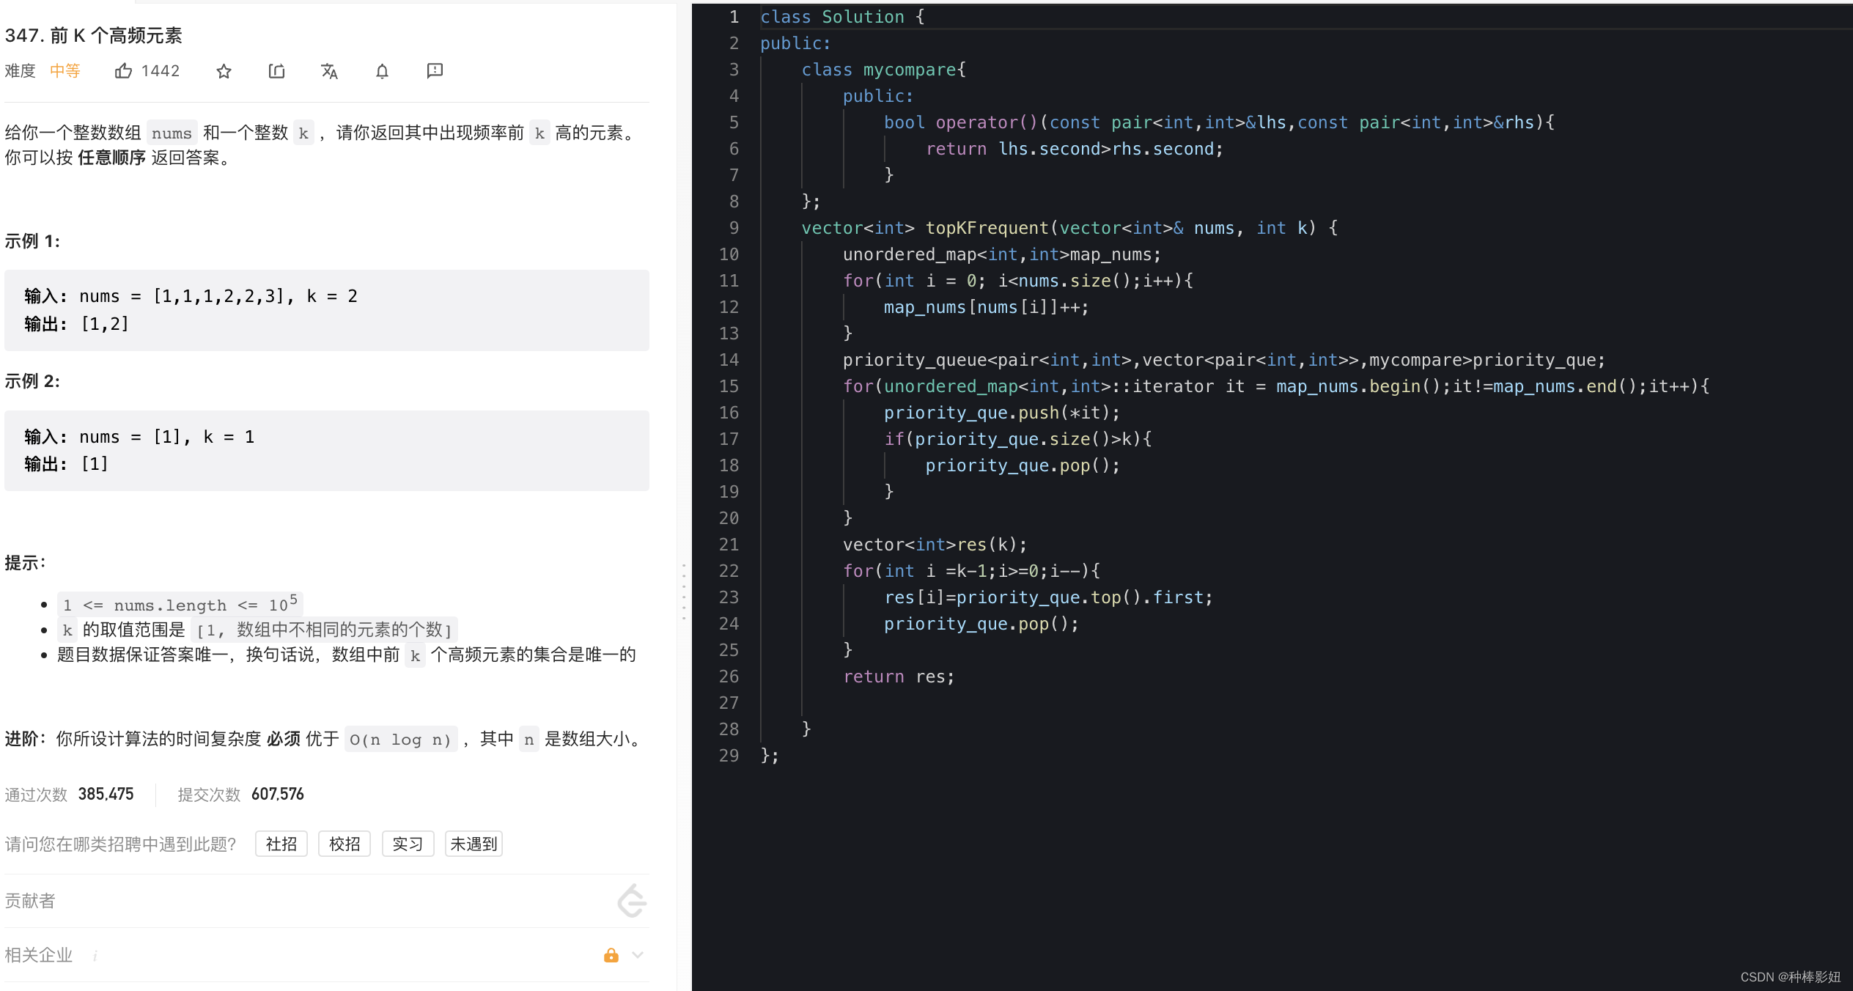Select the 未遇到 option
Screen dimensions: 1853x991
tap(474, 844)
